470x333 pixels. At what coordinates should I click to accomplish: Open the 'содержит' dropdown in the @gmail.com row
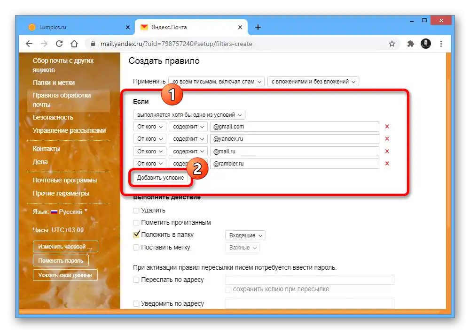click(x=188, y=127)
